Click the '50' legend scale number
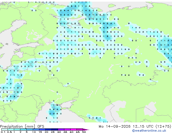 (x=84, y=132)
